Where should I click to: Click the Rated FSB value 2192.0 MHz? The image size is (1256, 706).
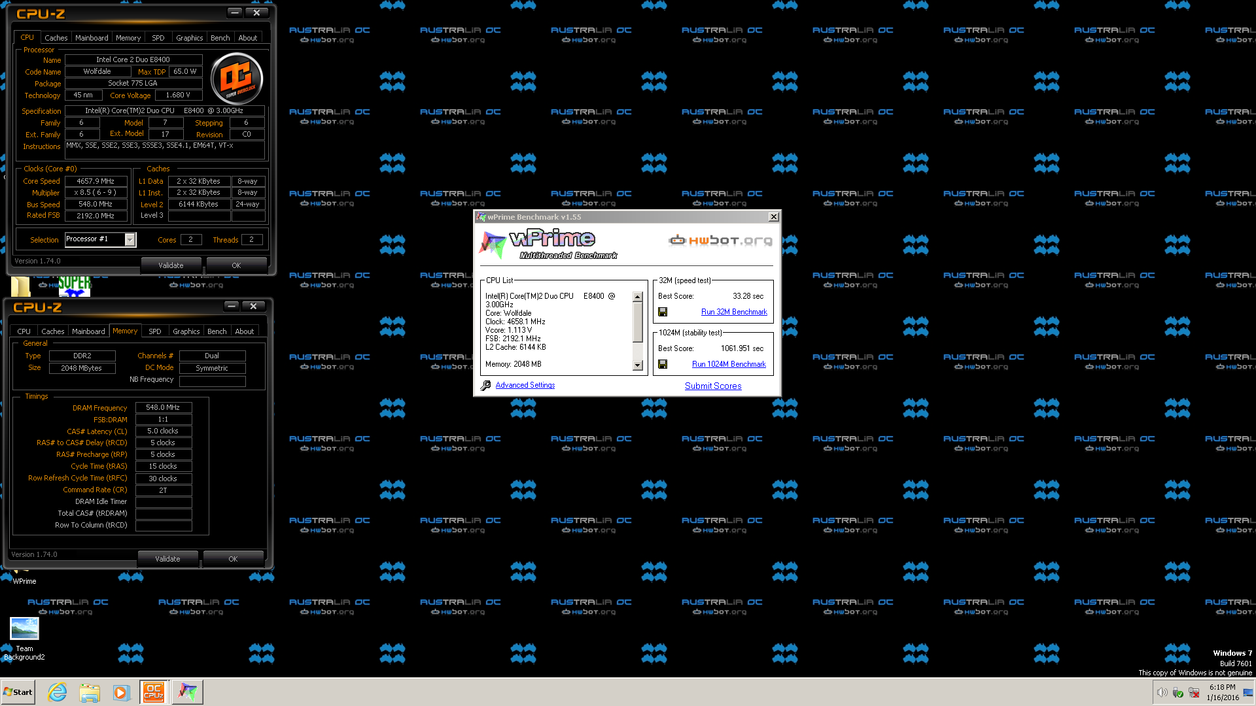[96, 216]
